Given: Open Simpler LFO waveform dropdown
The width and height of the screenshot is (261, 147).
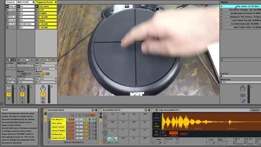Looking at the screenshot, I should click(210, 143).
